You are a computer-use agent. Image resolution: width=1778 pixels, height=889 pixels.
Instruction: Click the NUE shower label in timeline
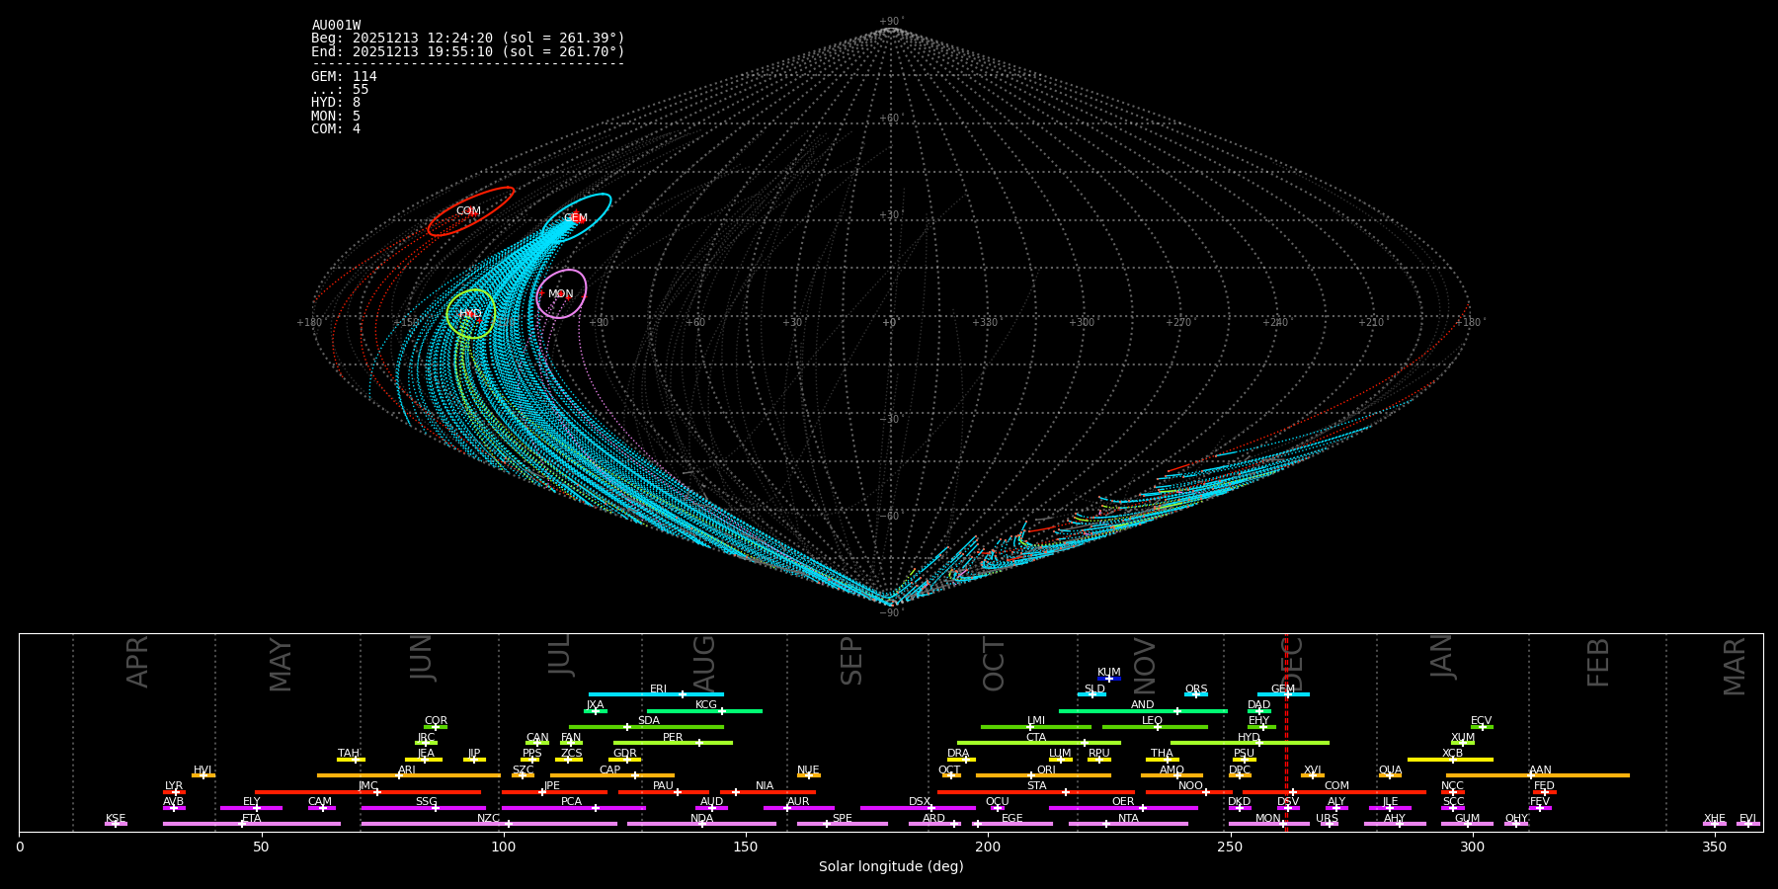pyautogui.click(x=808, y=770)
